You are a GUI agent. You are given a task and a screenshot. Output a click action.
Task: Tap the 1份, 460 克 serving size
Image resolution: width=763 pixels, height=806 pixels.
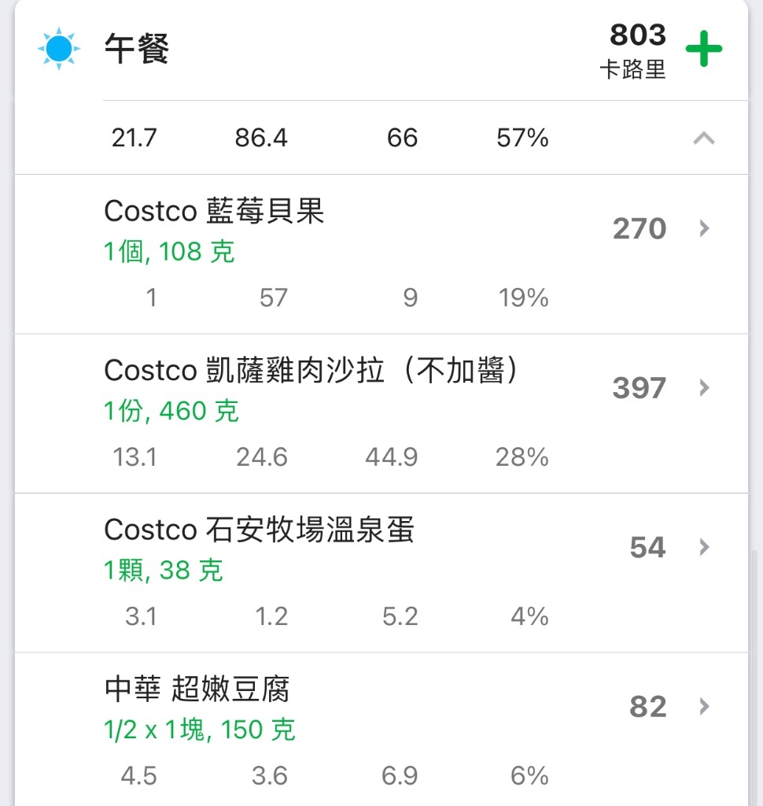coord(171,411)
